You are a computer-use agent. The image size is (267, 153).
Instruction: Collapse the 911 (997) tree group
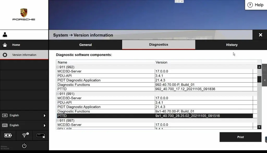point(58,121)
